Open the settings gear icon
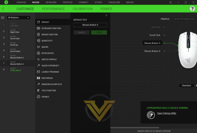The width and height of the screenshot is (197, 133). (x=170, y=2)
